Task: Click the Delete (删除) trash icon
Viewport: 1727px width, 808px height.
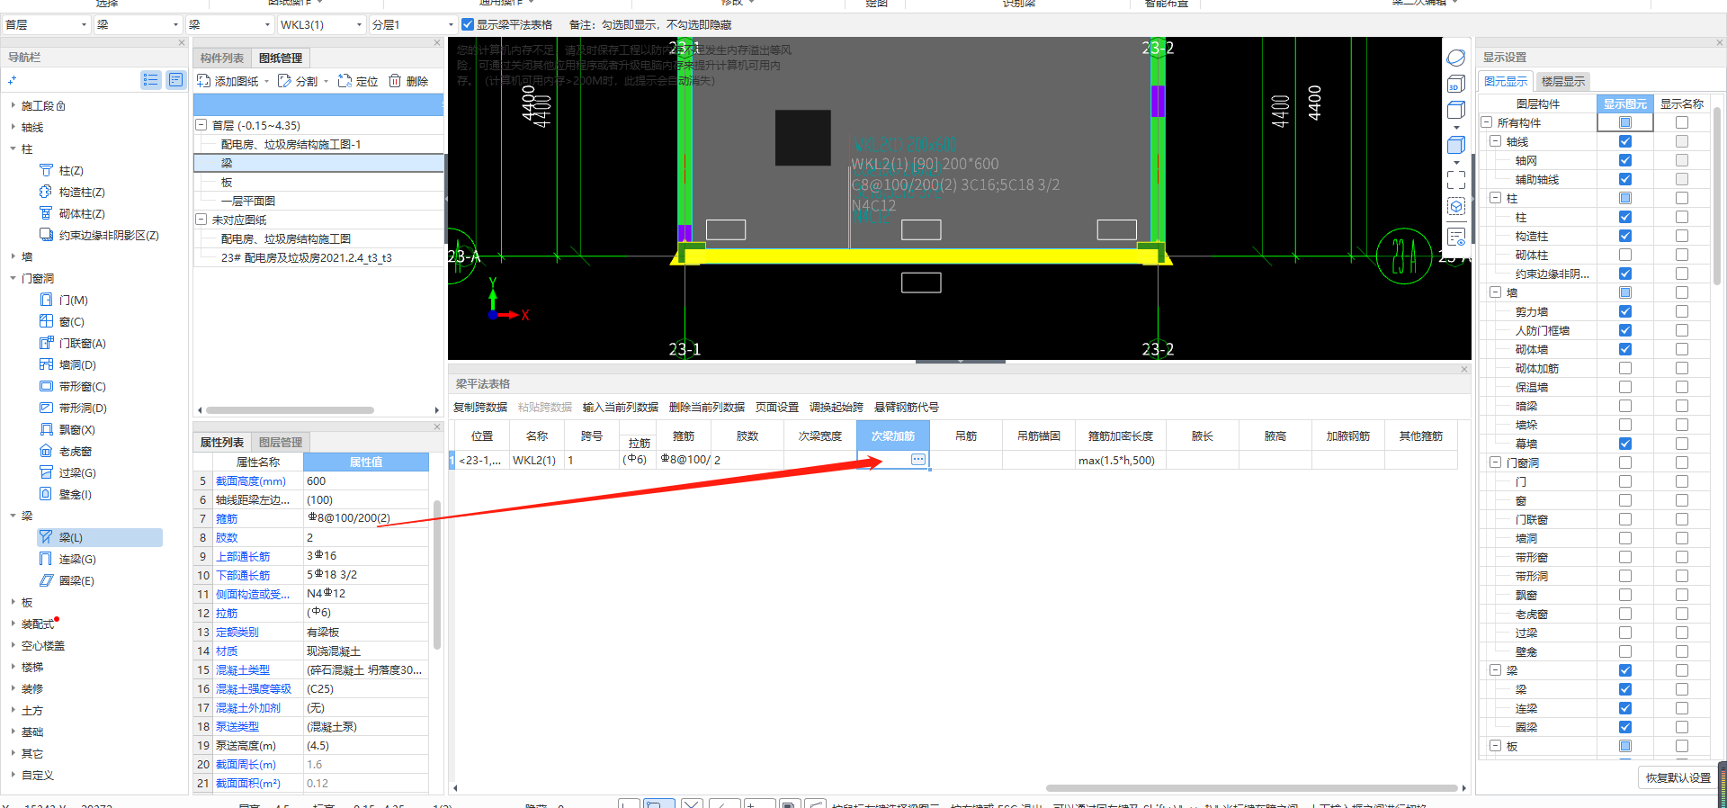Action: tap(395, 81)
